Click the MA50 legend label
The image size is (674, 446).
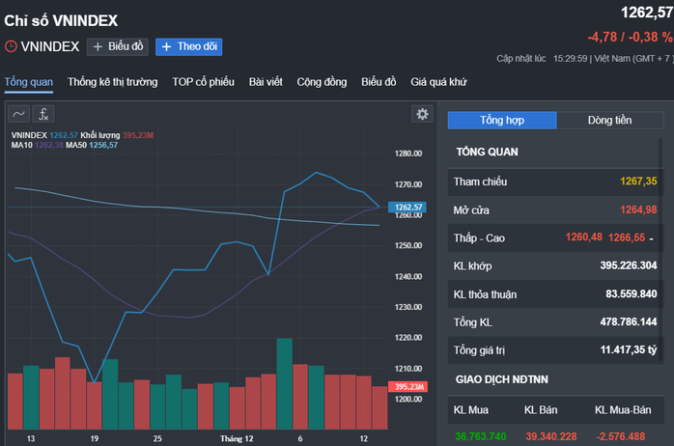pos(76,145)
